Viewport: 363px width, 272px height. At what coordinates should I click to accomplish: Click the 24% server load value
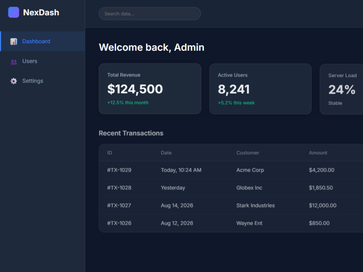click(x=342, y=90)
